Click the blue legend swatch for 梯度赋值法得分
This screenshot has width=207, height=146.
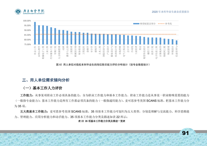click(x=136, y=24)
